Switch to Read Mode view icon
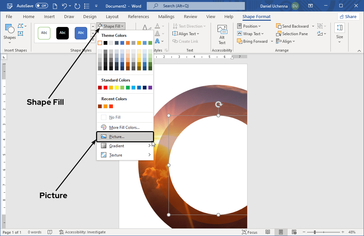 coord(268,232)
